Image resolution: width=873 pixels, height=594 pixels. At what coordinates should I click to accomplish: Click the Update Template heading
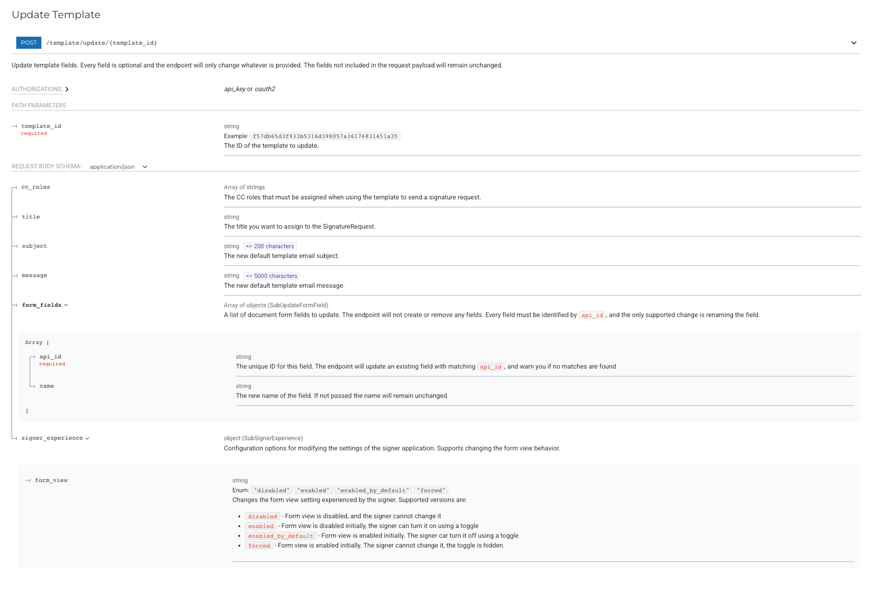[56, 15]
